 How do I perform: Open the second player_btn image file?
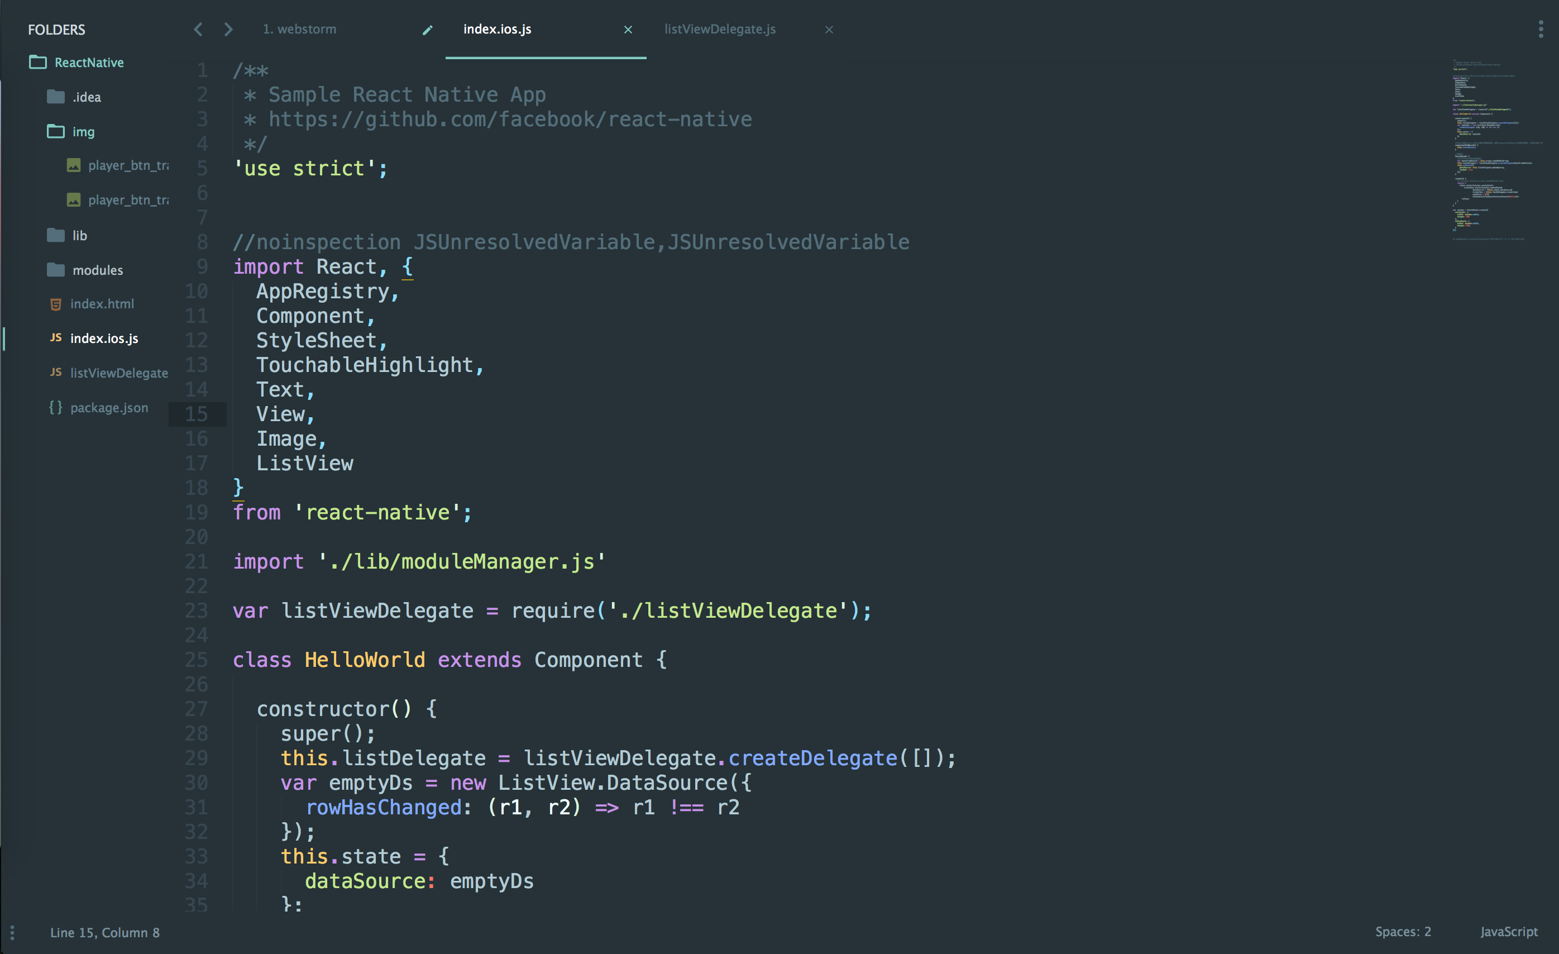click(x=128, y=200)
